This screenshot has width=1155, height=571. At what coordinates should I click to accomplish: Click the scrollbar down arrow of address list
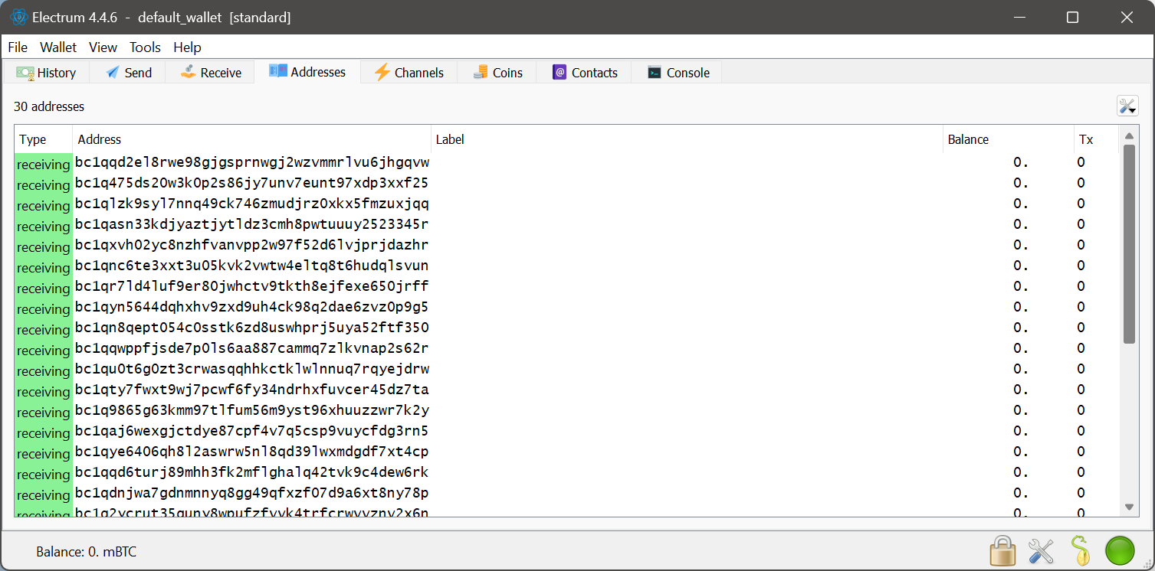point(1129,507)
